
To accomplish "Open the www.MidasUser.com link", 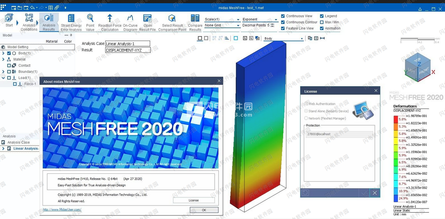I will 62,210.
